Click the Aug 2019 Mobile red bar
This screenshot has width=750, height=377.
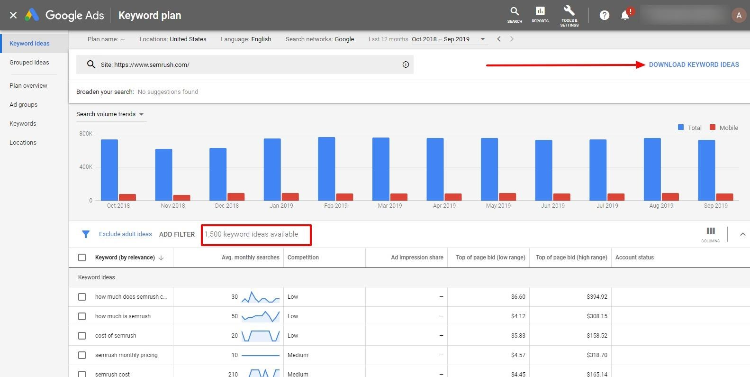(x=670, y=197)
